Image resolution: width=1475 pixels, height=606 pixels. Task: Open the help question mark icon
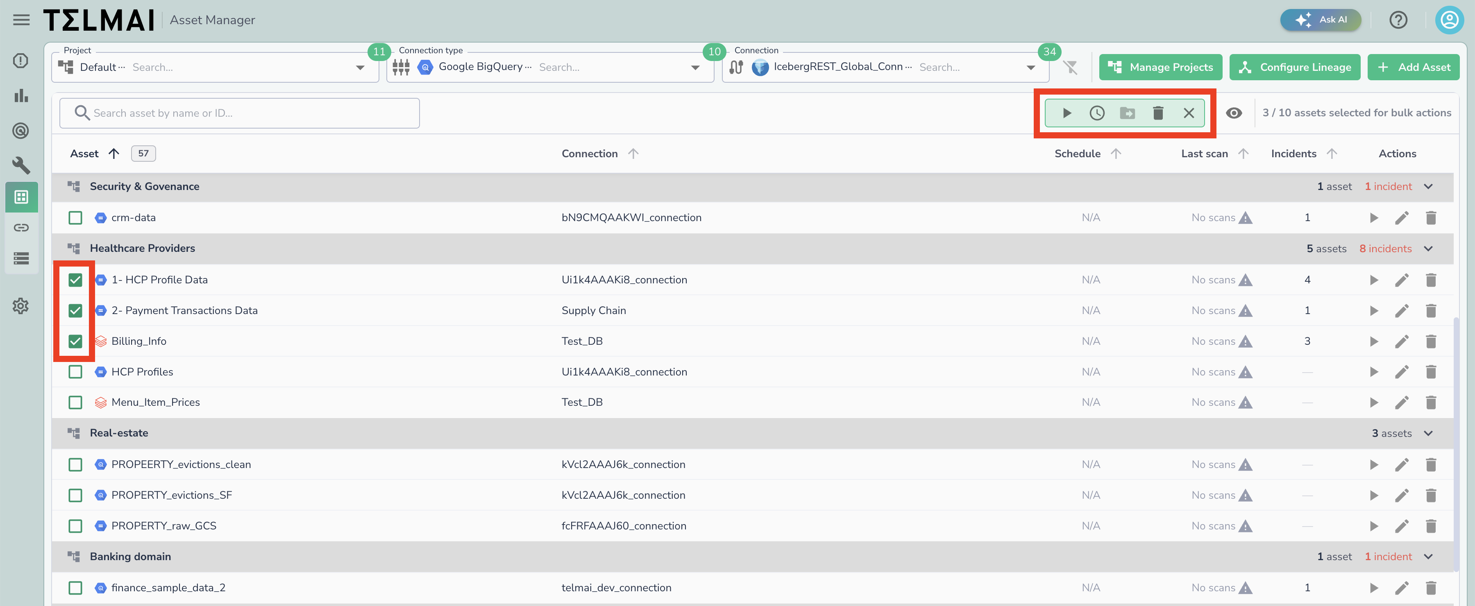pyautogui.click(x=1398, y=20)
